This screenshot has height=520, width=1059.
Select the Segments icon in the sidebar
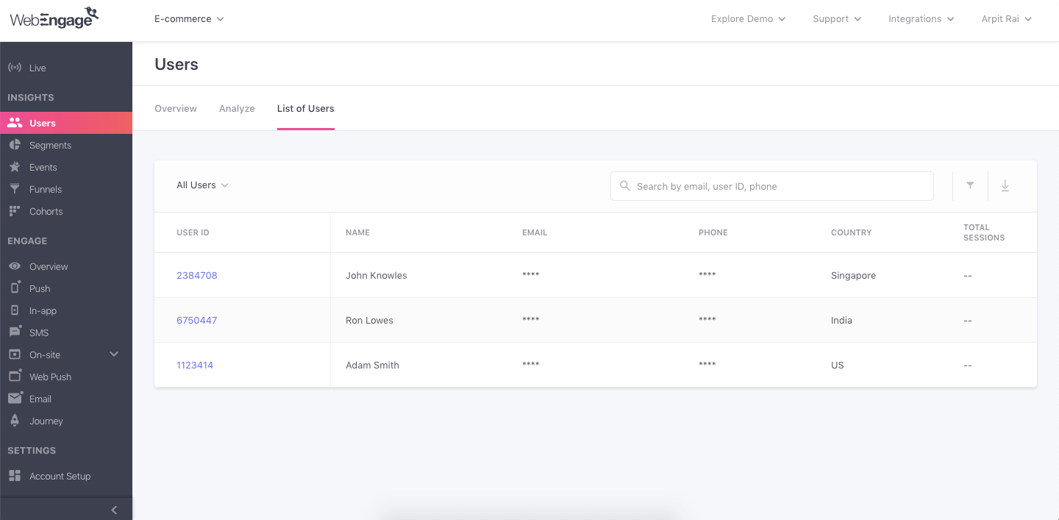(x=15, y=145)
